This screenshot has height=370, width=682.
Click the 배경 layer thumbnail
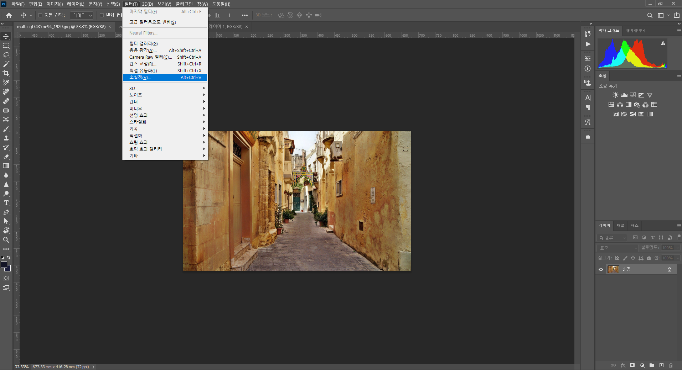click(x=613, y=269)
